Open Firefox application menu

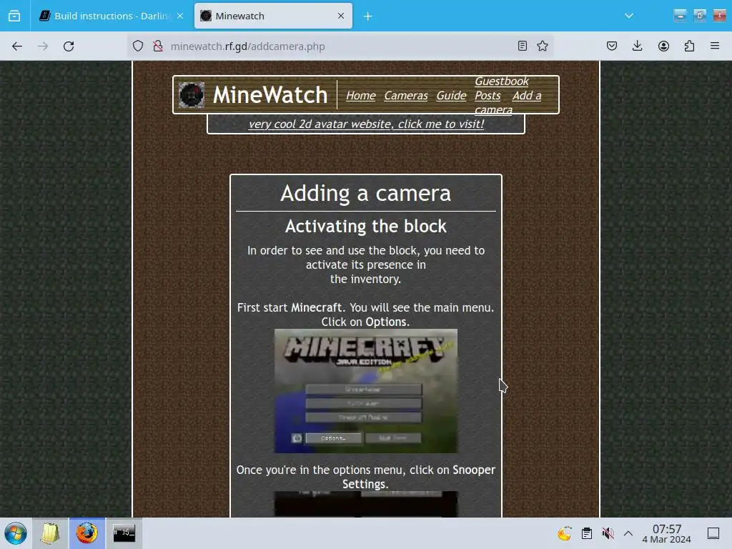(x=715, y=46)
